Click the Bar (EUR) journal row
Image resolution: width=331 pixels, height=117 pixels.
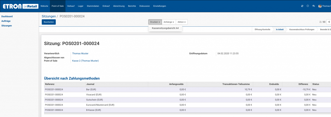tap(187, 89)
